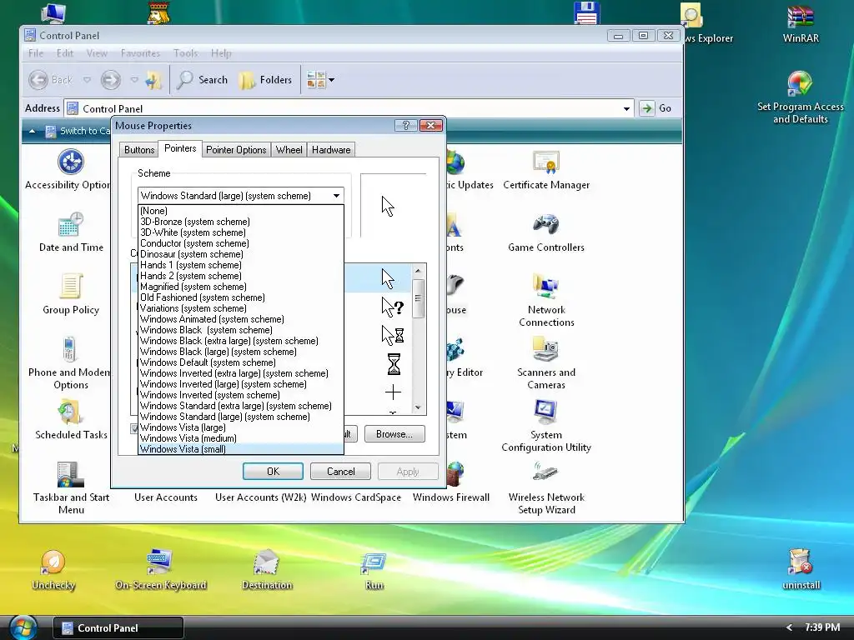This screenshot has height=640, width=854.
Task: Open the Tools menu
Action: click(185, 53)
